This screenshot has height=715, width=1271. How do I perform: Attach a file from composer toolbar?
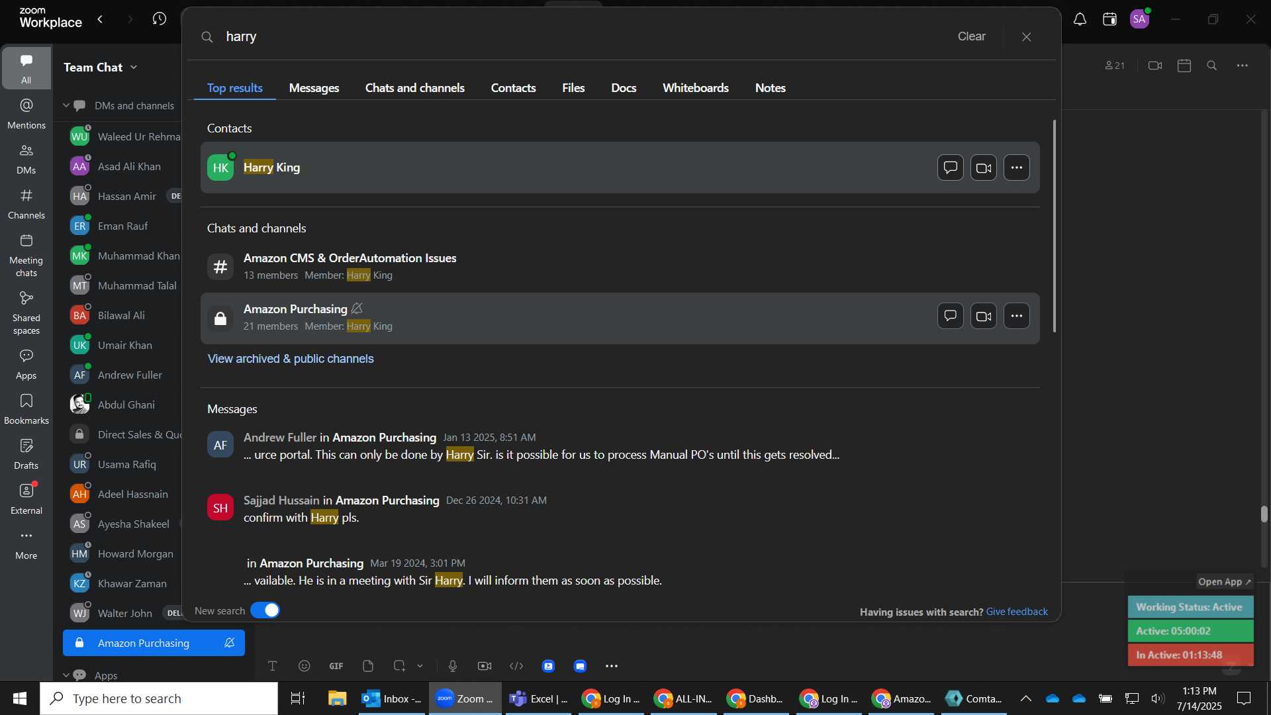click(x=368, y=666)
